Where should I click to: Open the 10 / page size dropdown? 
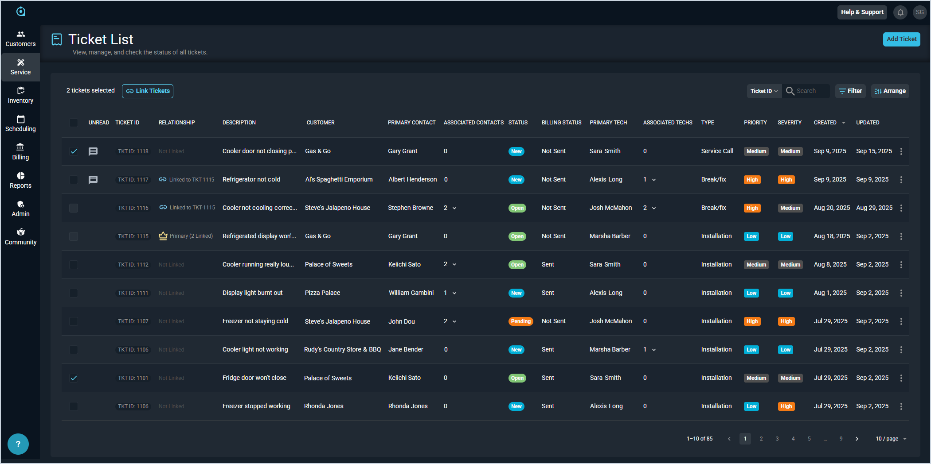point(891,439)
